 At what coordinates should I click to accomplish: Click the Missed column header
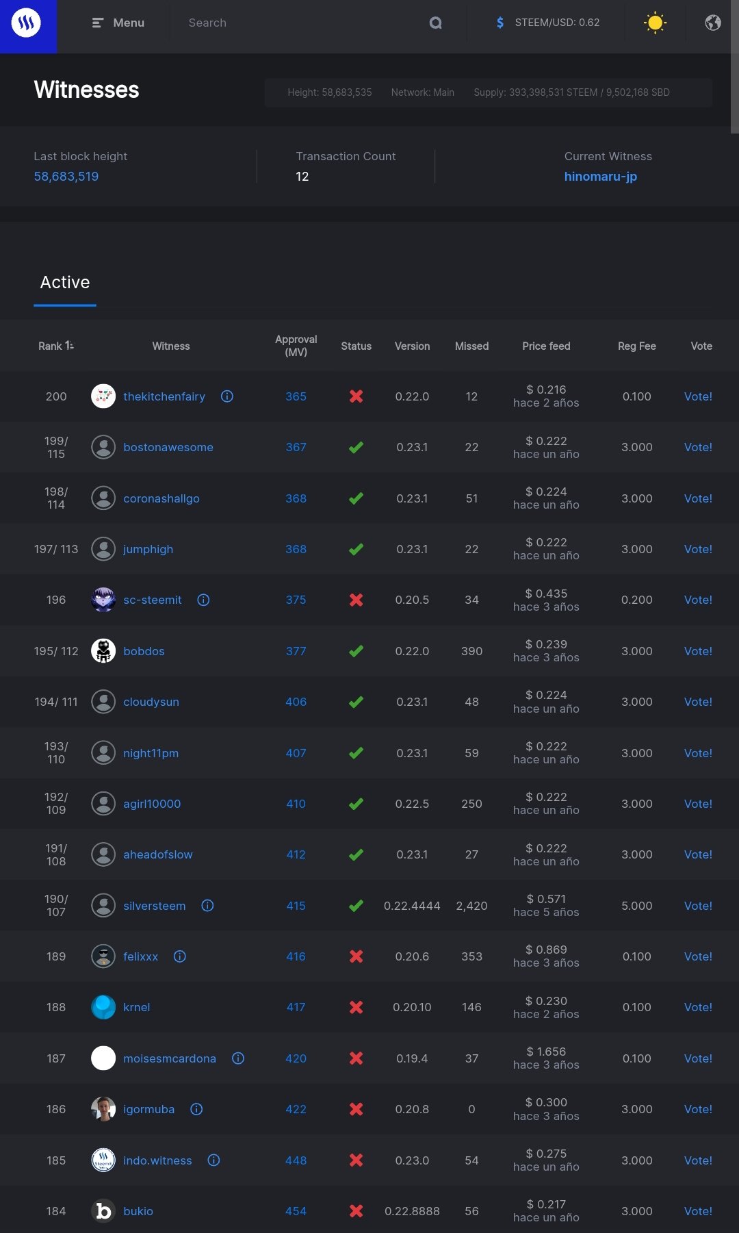point(471,346)
